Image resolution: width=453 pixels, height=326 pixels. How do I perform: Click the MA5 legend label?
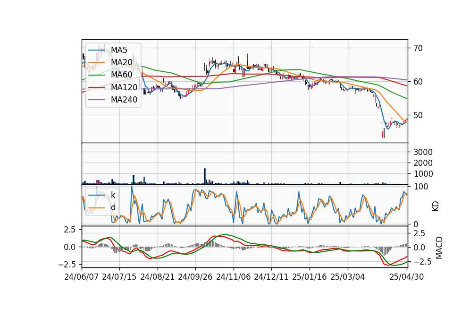point(119,50)
